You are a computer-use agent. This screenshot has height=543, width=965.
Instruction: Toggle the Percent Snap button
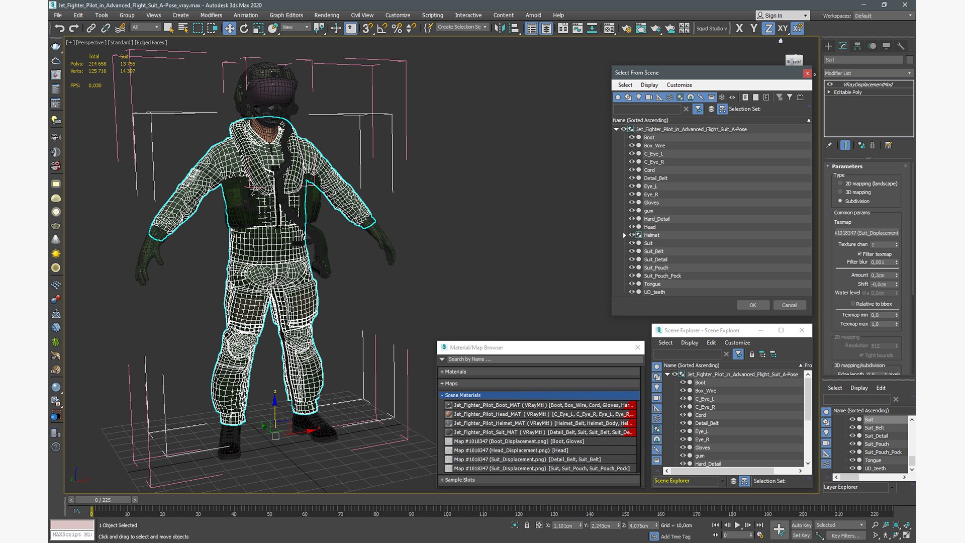(397, 28)
